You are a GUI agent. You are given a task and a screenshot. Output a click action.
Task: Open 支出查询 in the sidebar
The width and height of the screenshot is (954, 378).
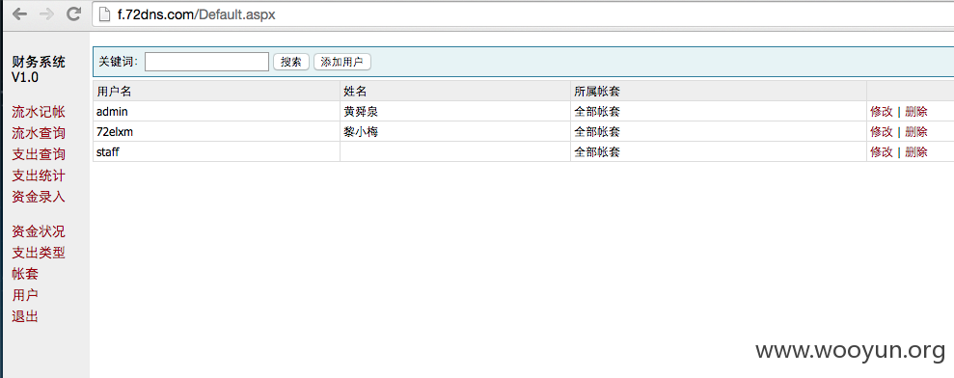[39, 154]
